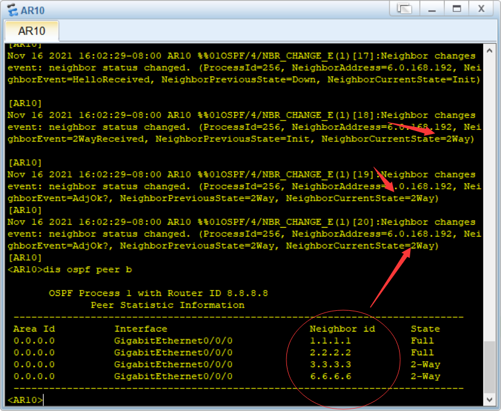Maximize the AR10 window
The image size is (501, 411).
coord(457,9)
